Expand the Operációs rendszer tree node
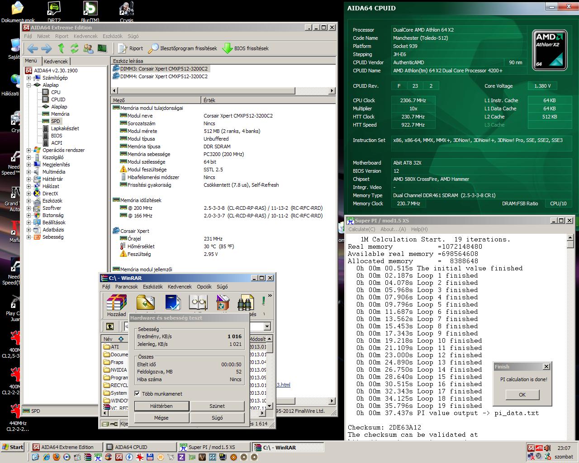This screenshot has height=463, width=579. 28,150
